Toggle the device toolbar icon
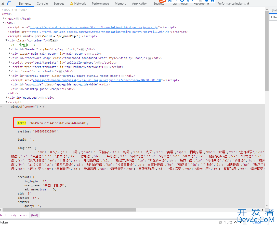The width and height of the screenshot is (277, 225). pyautogui.click(x=9, y=3)
